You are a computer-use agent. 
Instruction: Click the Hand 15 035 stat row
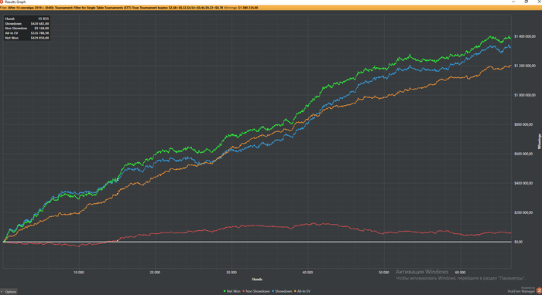(x=27, y=19)
